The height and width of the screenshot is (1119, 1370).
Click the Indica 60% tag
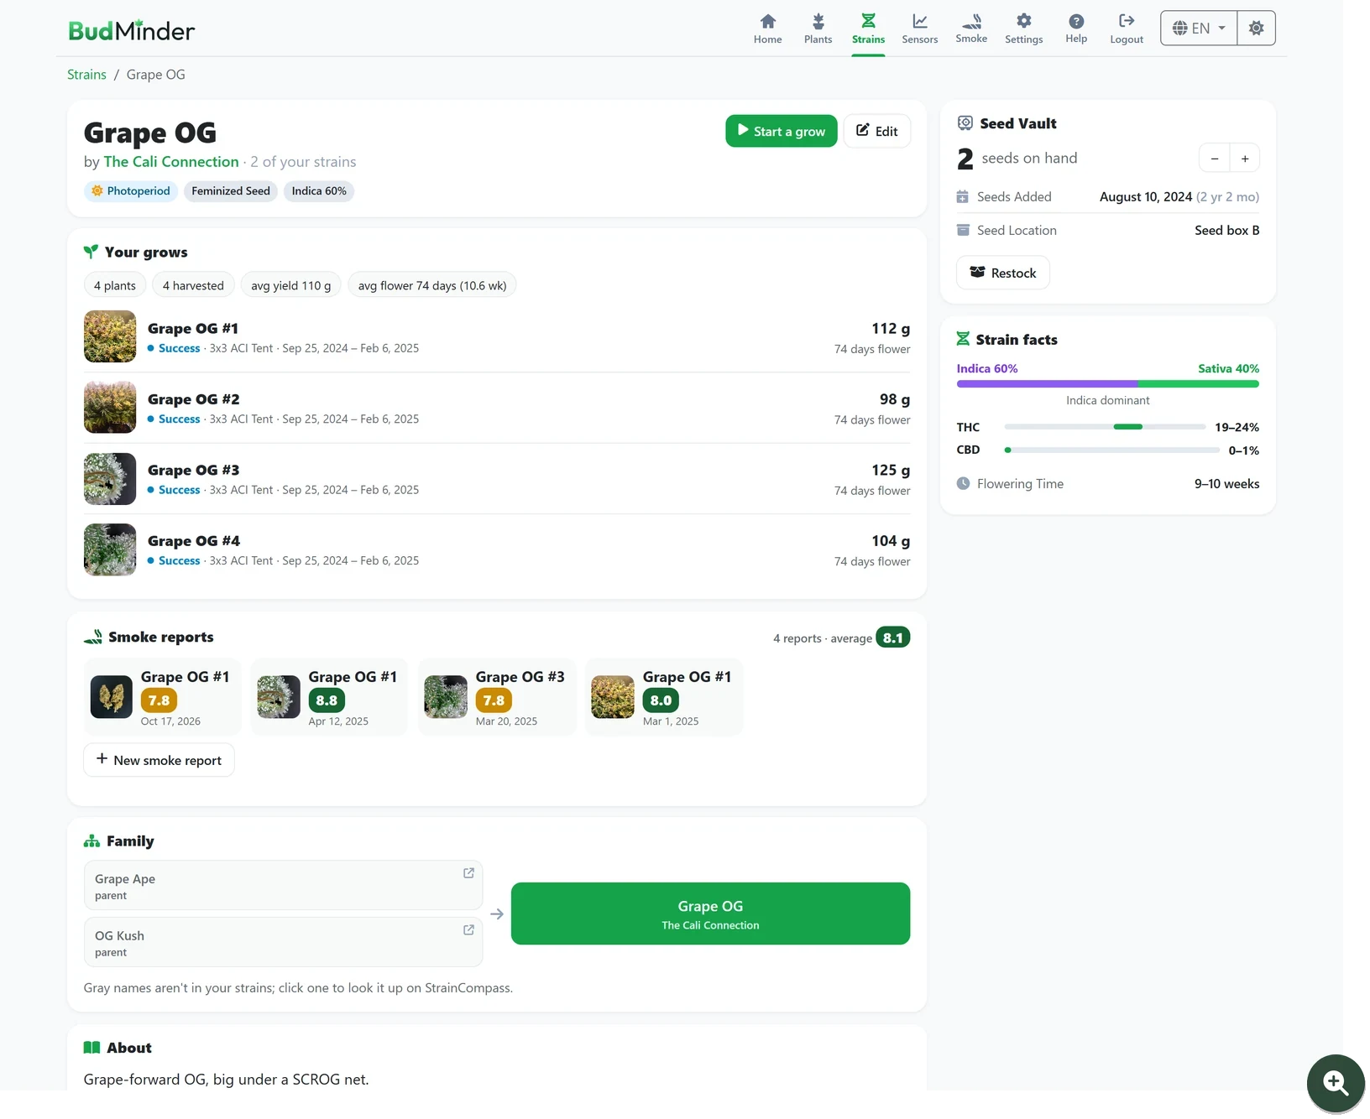(x=319, y=191)
